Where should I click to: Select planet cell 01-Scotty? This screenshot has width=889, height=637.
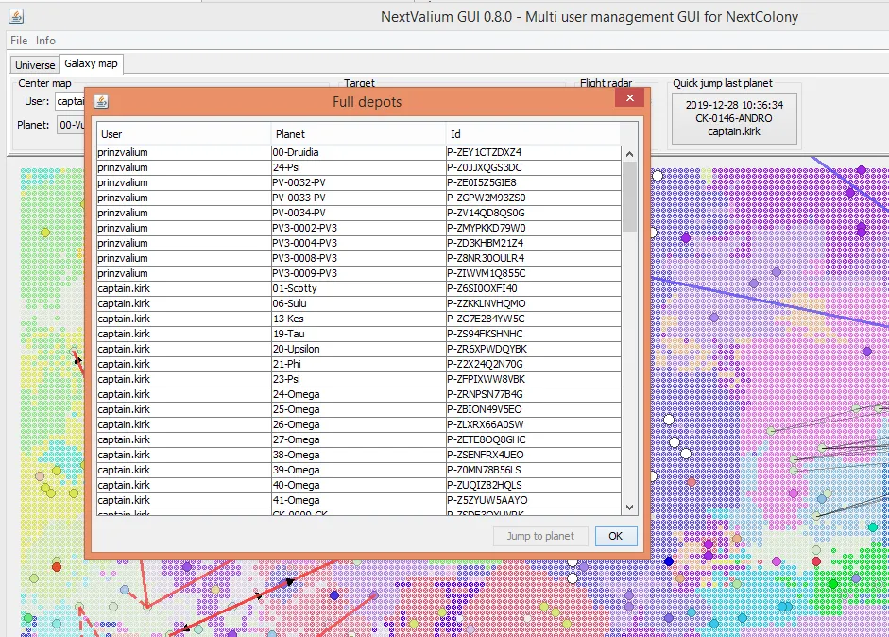pyautogui.click(x=358, y=288)
